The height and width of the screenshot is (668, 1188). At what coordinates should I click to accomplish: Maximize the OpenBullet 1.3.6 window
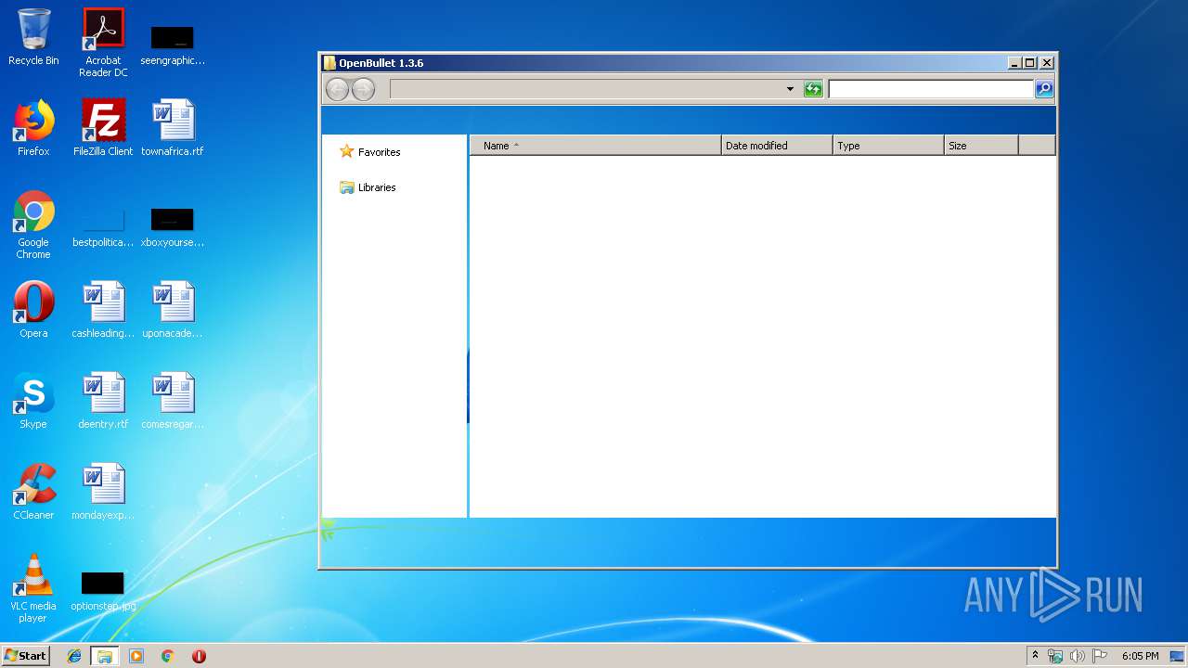pos(1030,63)
